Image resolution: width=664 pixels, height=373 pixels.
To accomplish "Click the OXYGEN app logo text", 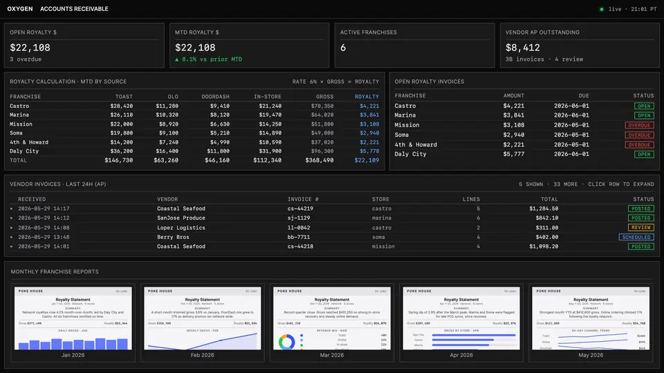I will 20,9.
